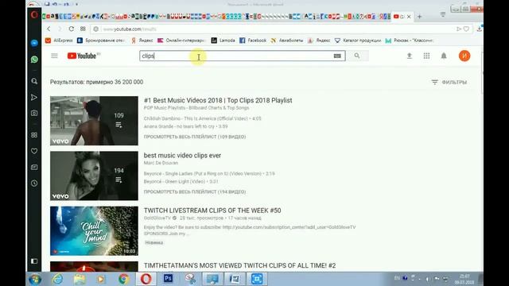Go back with browser back arrow

pos(49,29)
